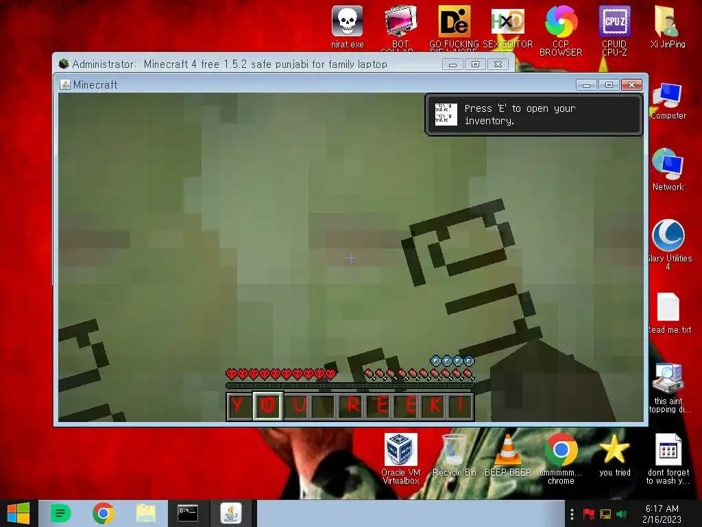Image resolution: width=702 pixels, height=527 pixels.
Task: Close the Administrator console window
Action: [x=498, y=65]
